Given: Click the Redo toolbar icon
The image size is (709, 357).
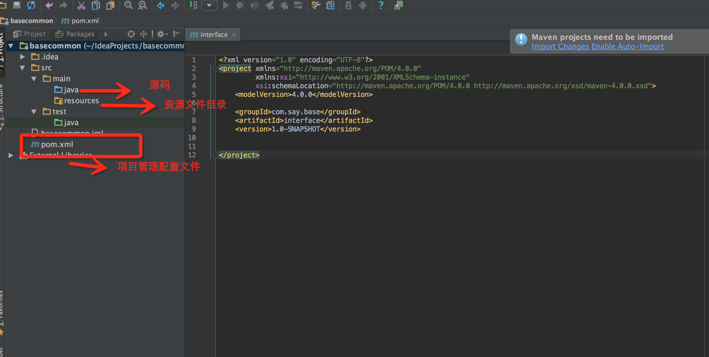Looking at the screenshot, I should pos(64,6).
